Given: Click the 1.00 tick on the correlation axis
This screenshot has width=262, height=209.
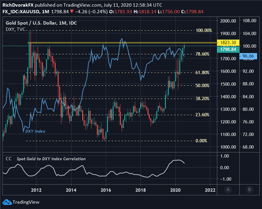Looking at the screenshot, I should coord(226,156).
